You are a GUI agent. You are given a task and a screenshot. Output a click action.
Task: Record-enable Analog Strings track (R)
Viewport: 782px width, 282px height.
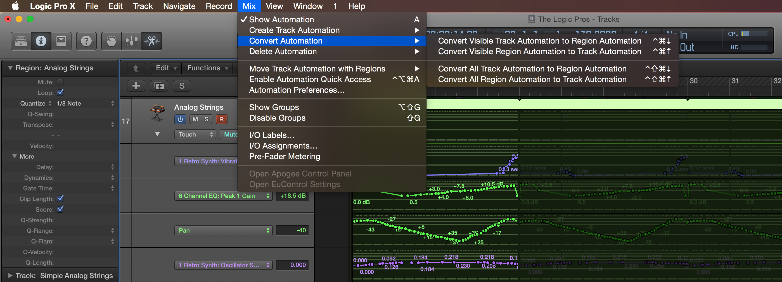(x=221, y=119)
